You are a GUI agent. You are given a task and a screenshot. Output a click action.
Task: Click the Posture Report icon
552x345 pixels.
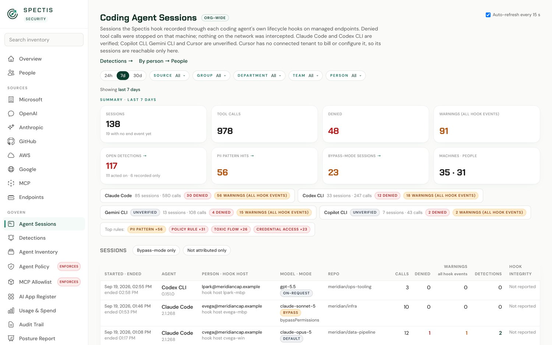click(x=11, y=338)
